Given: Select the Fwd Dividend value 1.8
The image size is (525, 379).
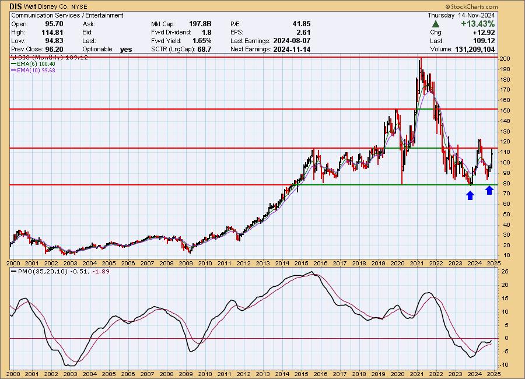Looking at the screenshot, I should tap(206, 33).
